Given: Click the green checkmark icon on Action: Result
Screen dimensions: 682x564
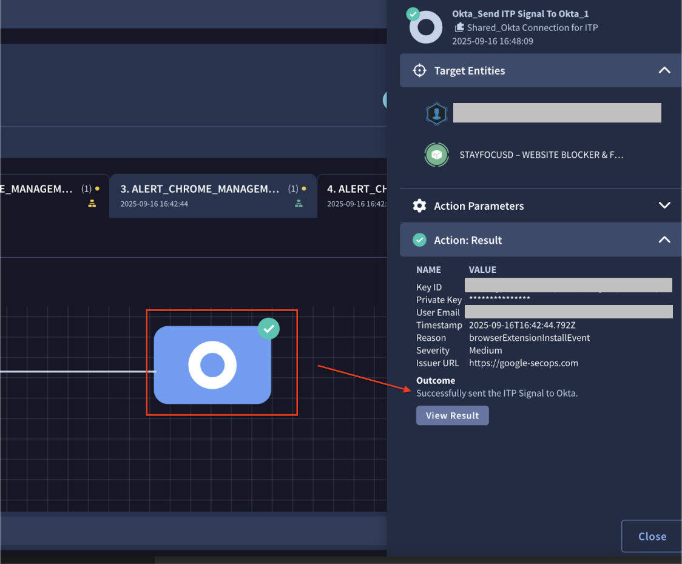Looking at the screenshot, I should pyautogui.click(x=419, y=240).
